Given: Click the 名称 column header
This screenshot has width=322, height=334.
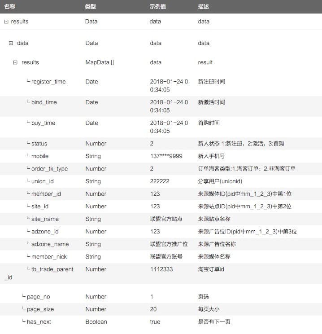Looking at the screenshot, I should pos(10,7).
